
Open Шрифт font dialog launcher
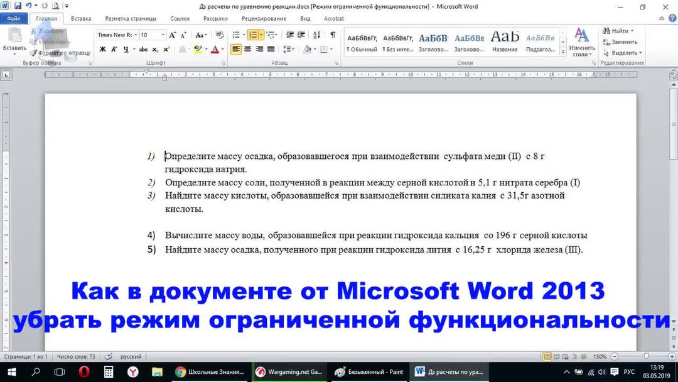pos(223,63)
